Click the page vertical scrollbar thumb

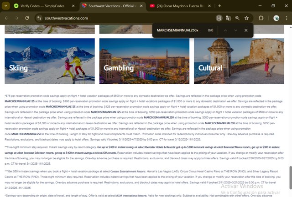291,177
